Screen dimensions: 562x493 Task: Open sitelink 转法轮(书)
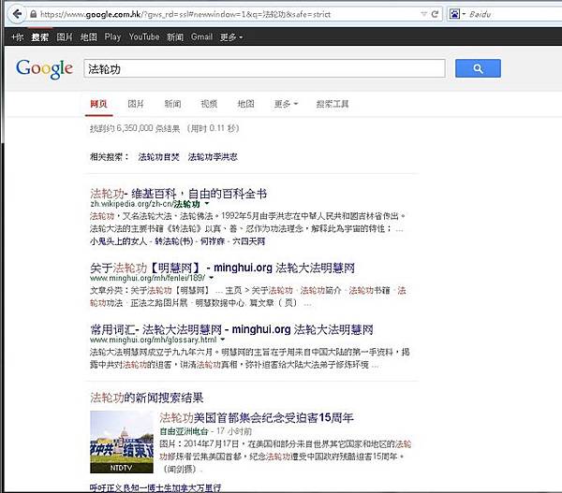coord(174,241)
